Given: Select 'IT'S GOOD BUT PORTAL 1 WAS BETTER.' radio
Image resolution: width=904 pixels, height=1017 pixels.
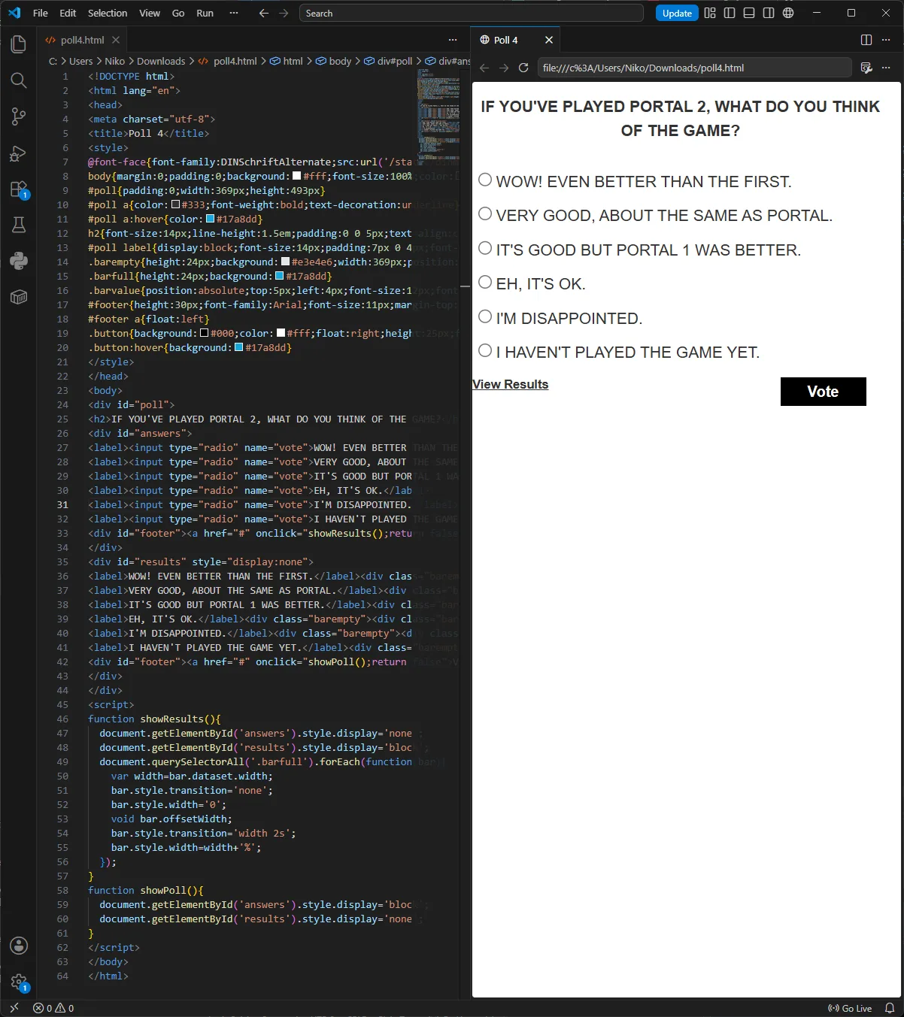Looking at the screenshot, I should pos(485,248).
